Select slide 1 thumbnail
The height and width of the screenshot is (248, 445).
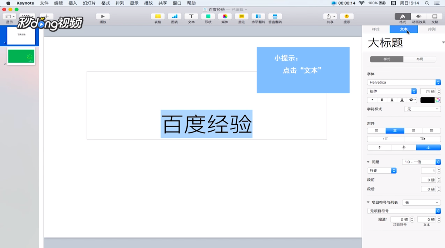coord(21,36)
